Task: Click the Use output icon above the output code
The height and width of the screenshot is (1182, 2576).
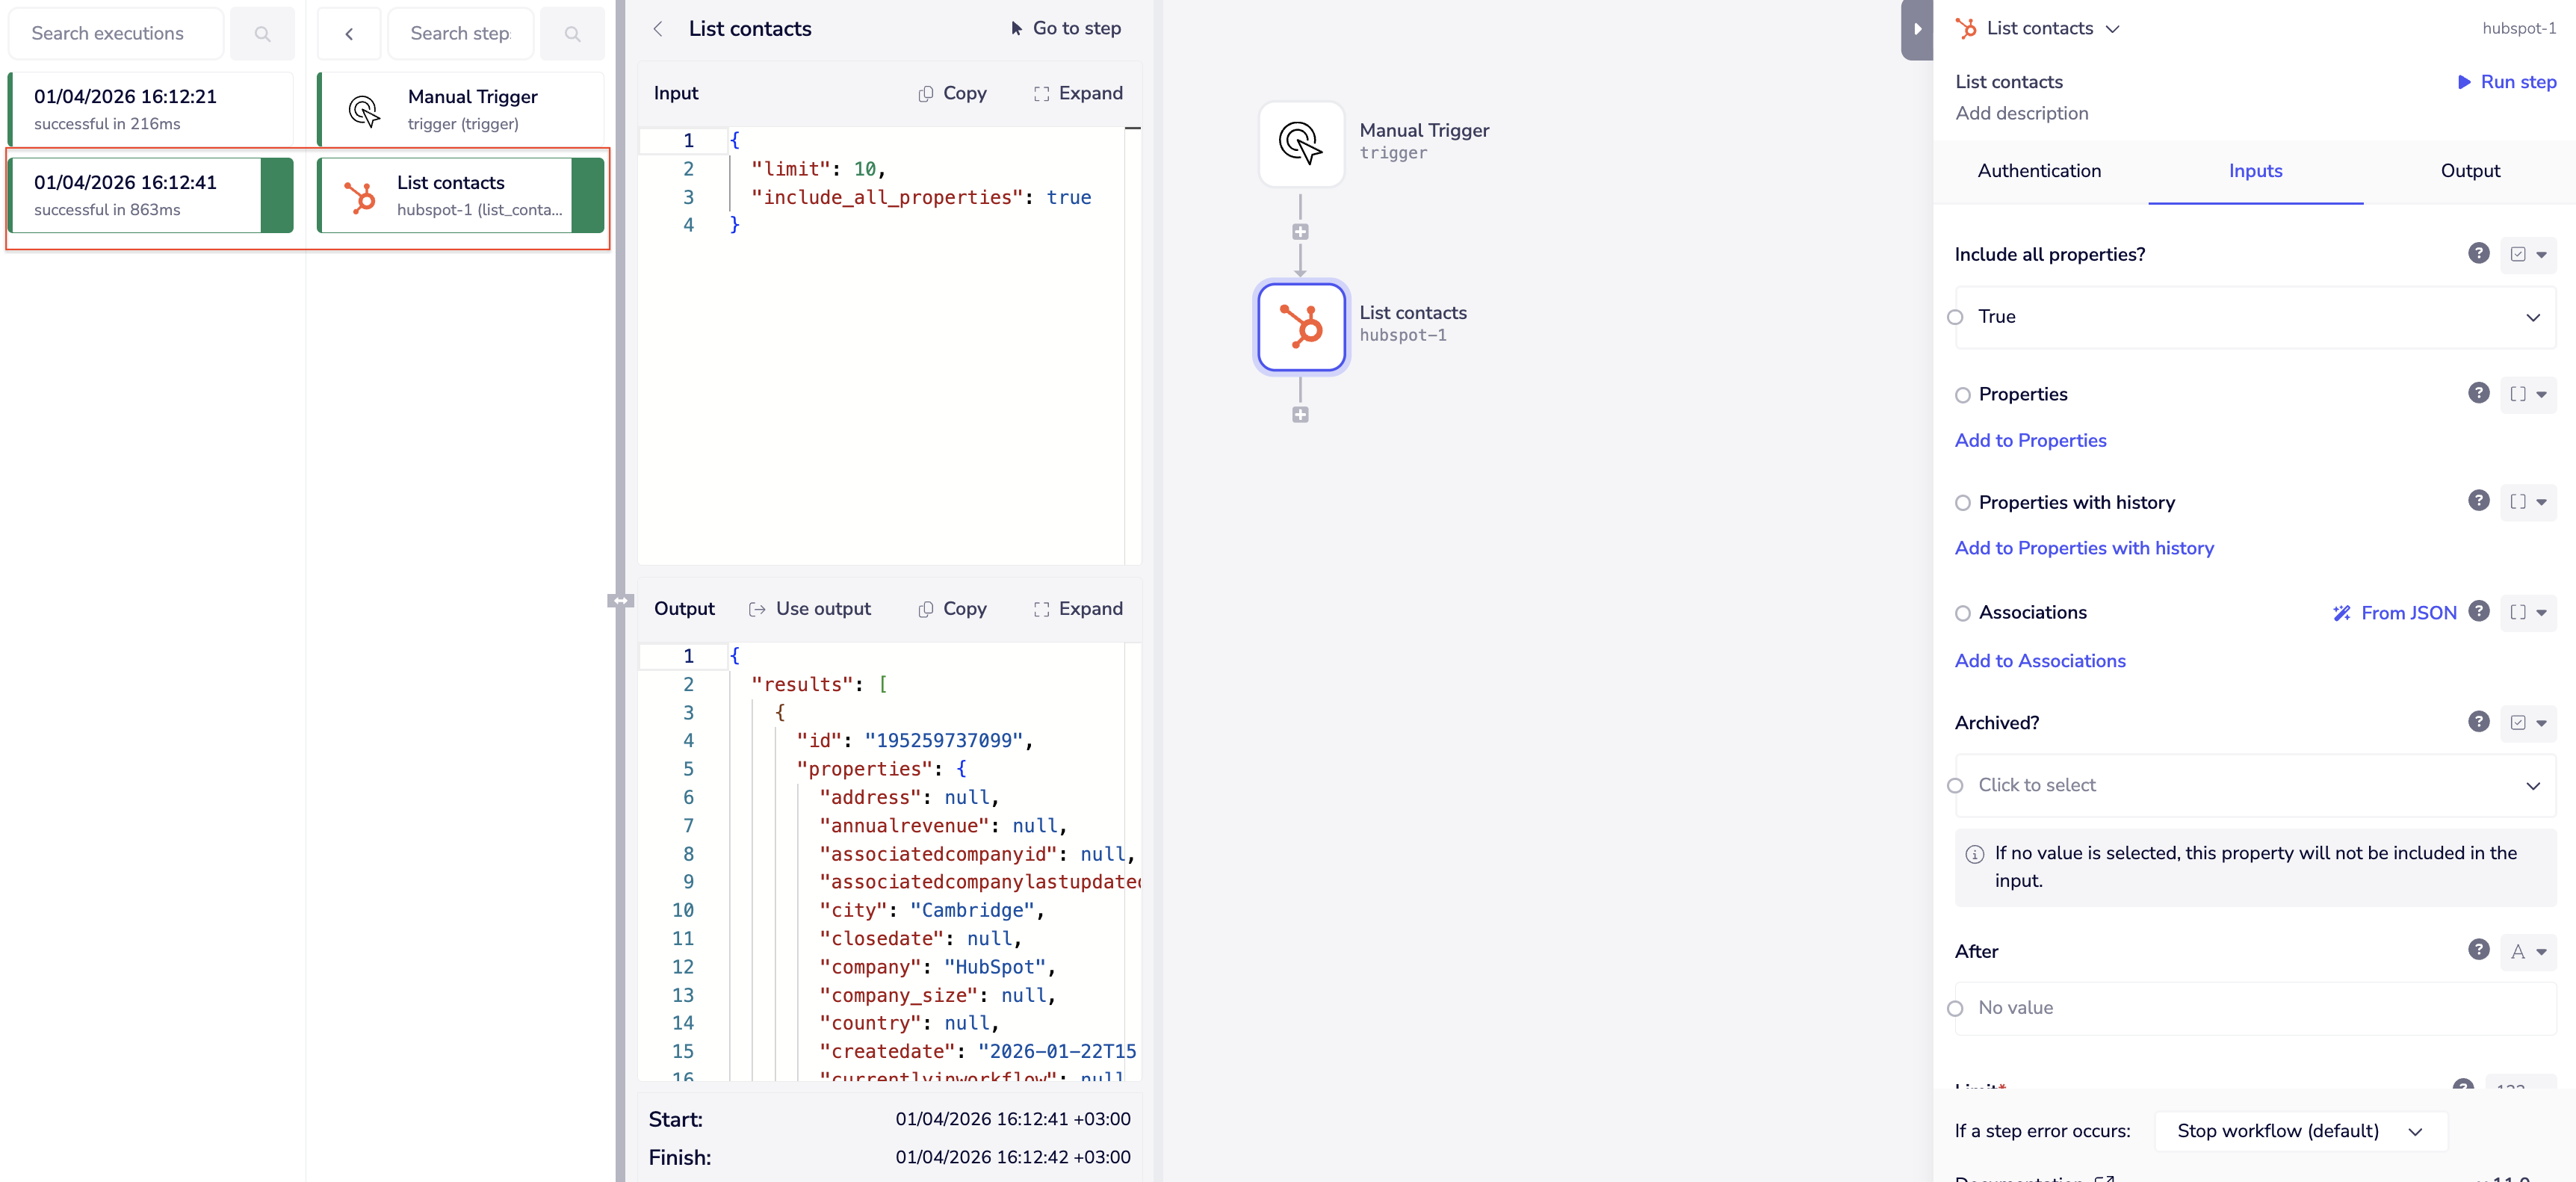Action: (756, 608)
